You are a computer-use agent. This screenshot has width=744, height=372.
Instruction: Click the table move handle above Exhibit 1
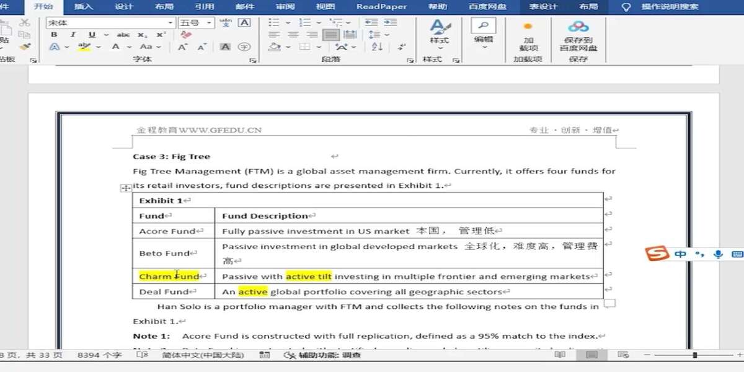[125, 188]
